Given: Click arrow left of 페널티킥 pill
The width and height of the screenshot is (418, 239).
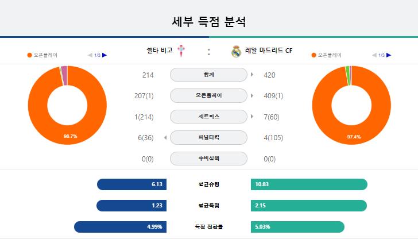Looking at the screenshot, I should pos(165,138).
